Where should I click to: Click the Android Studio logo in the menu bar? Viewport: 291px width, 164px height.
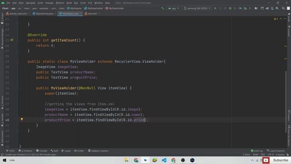click(x=3, y=3)
